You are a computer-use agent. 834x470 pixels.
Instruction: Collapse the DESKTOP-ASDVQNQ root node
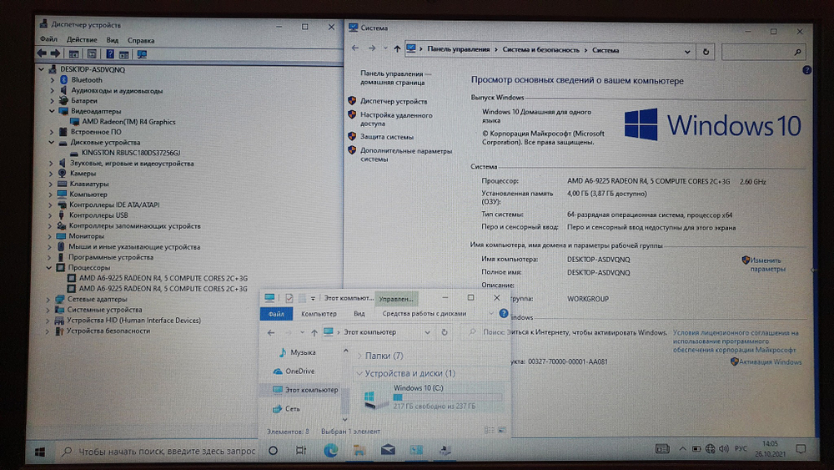[x=42, y=69]
